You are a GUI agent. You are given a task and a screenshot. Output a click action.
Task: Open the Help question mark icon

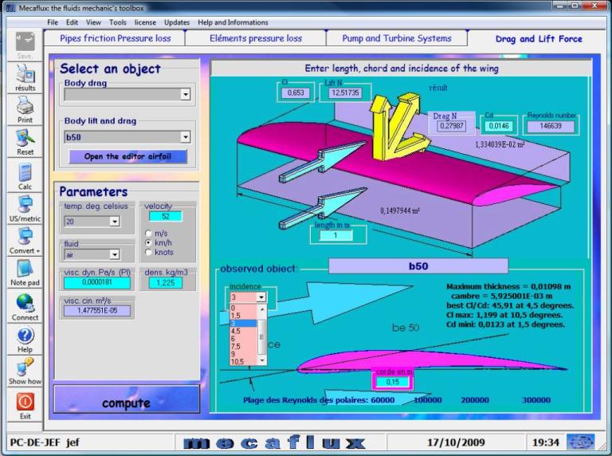tap(25, 336)
